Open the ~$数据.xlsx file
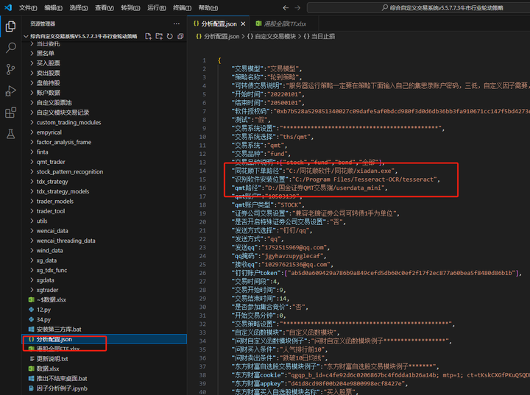The height and width of the screenshot is (395, 530). pos(52,299)
